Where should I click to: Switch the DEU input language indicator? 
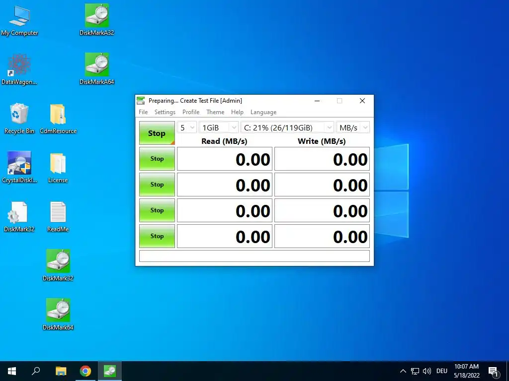click(x=442, y=371)
